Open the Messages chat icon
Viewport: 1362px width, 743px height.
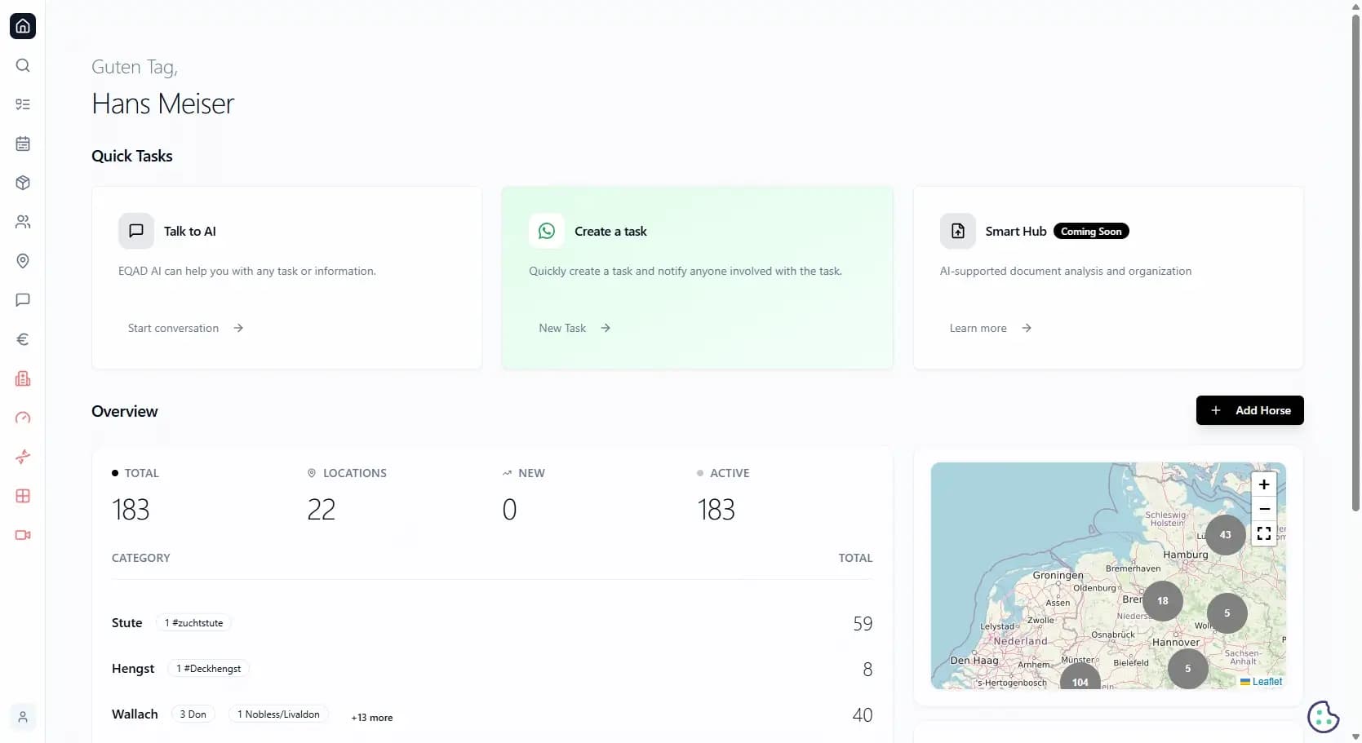click(x=22, y=300)
